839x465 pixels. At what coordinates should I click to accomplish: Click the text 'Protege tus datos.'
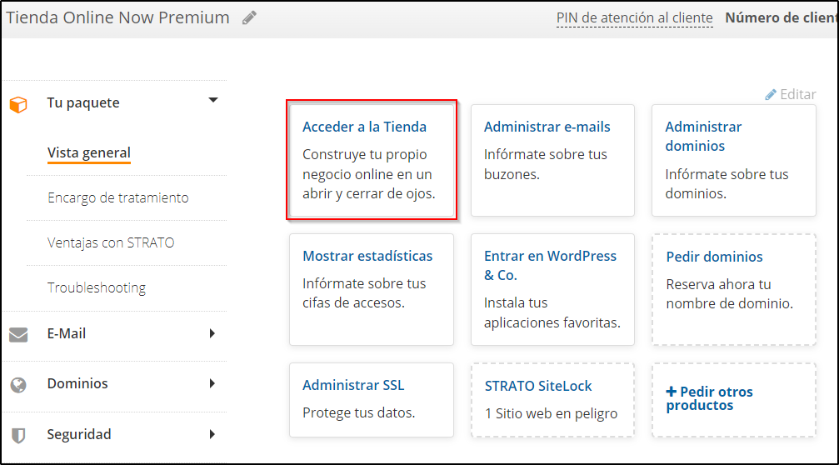(358, 412)
